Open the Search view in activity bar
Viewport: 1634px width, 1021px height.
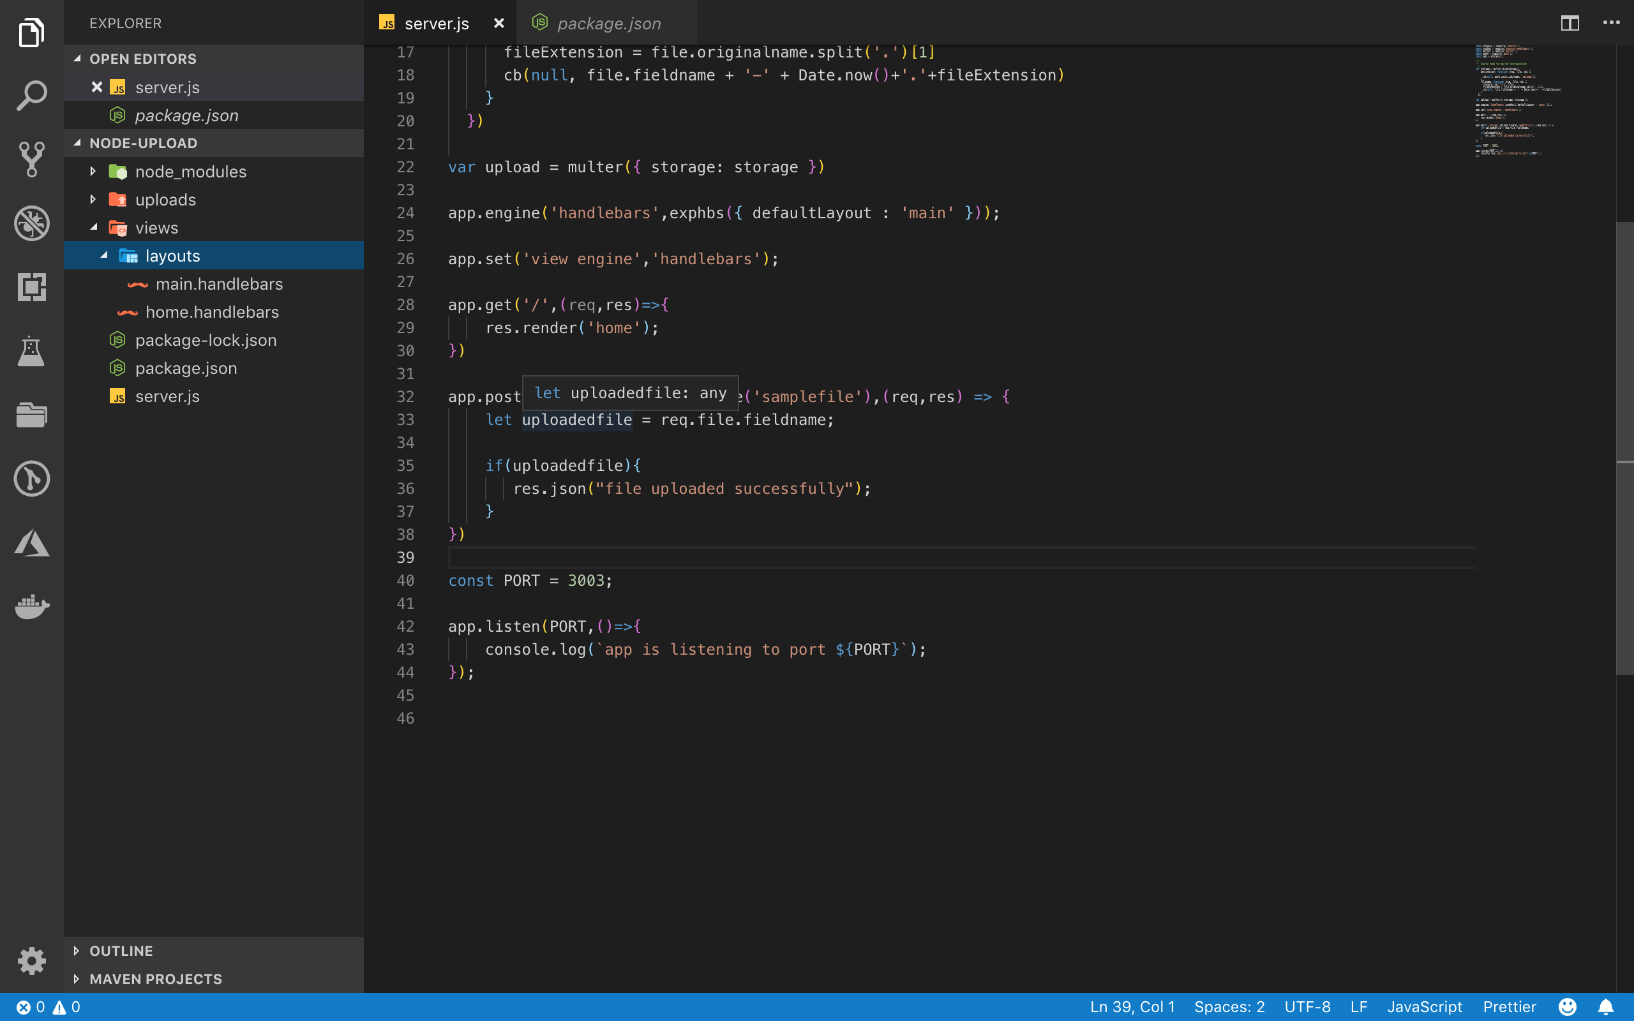[x=31, y=95]
